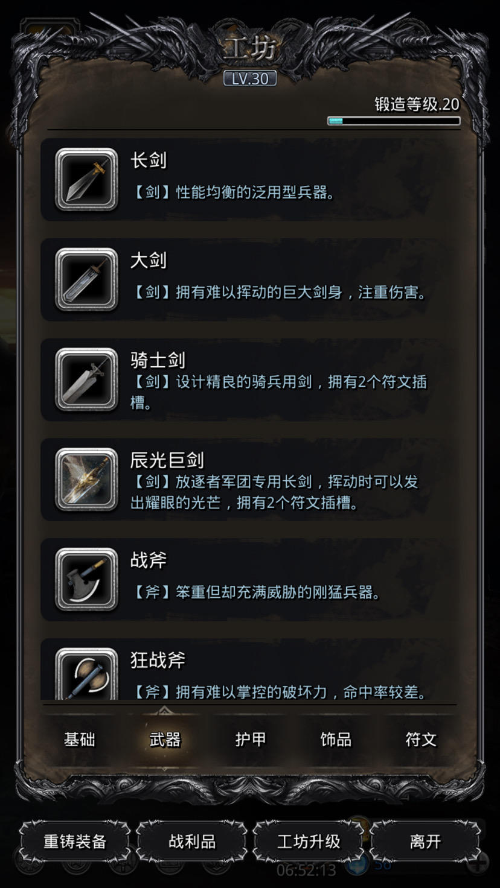Select the 长剑 longsword icon
This screenshot has width=500, height=888.
pyautogui.click(x=86, y=179)
